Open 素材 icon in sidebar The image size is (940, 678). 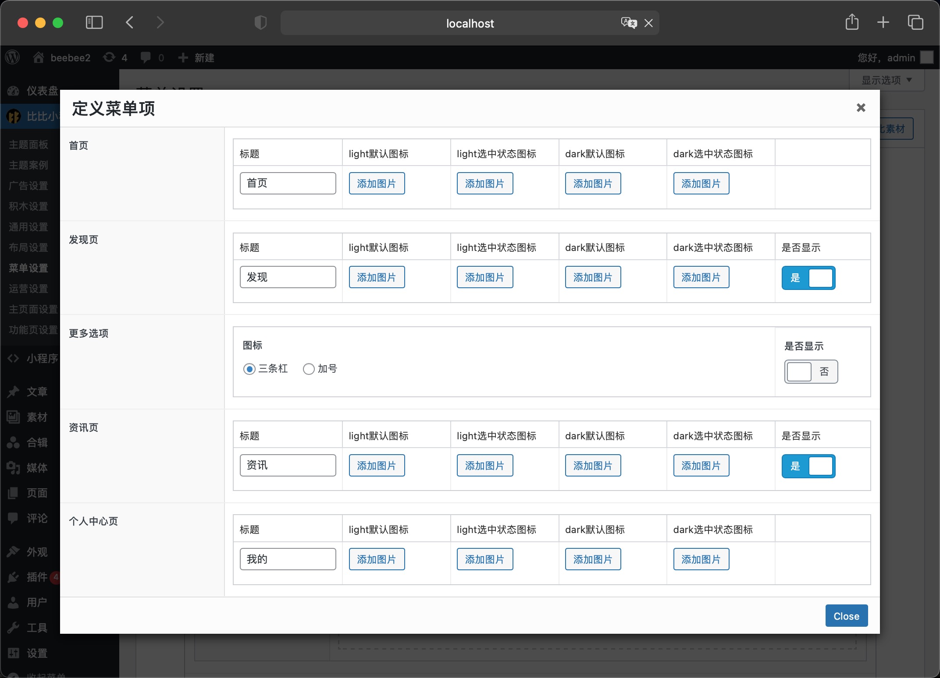point(13,417)
